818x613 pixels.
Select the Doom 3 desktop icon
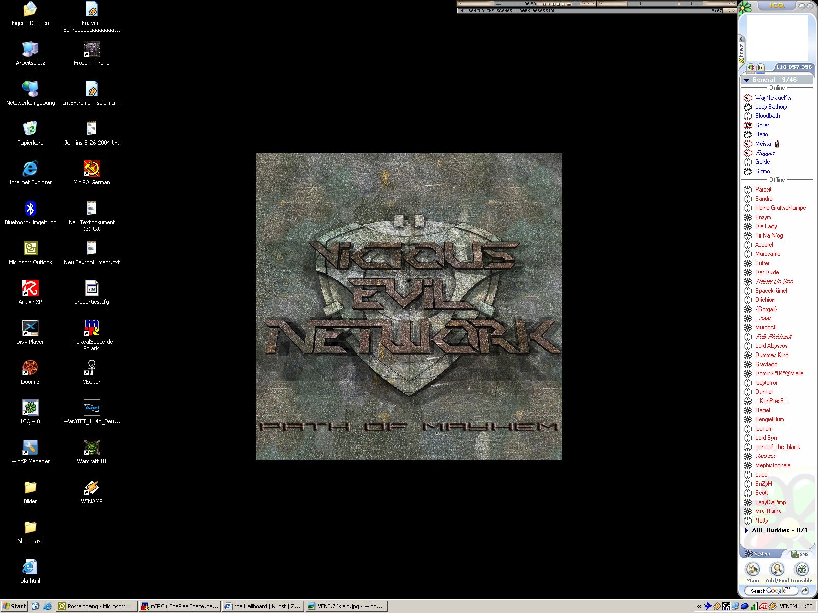point(30,372)
